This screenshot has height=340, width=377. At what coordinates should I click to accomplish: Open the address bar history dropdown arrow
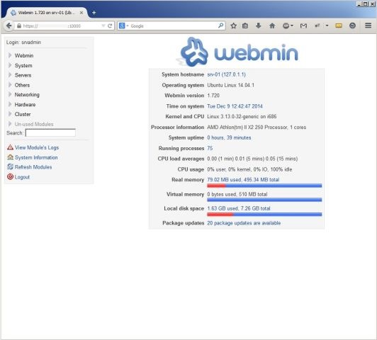coord(103,25)
